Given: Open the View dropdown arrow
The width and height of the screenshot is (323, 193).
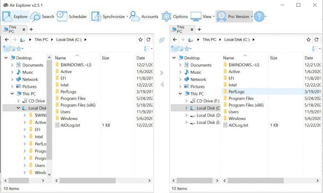Looking at the screenshot, I should click(214, 16).
